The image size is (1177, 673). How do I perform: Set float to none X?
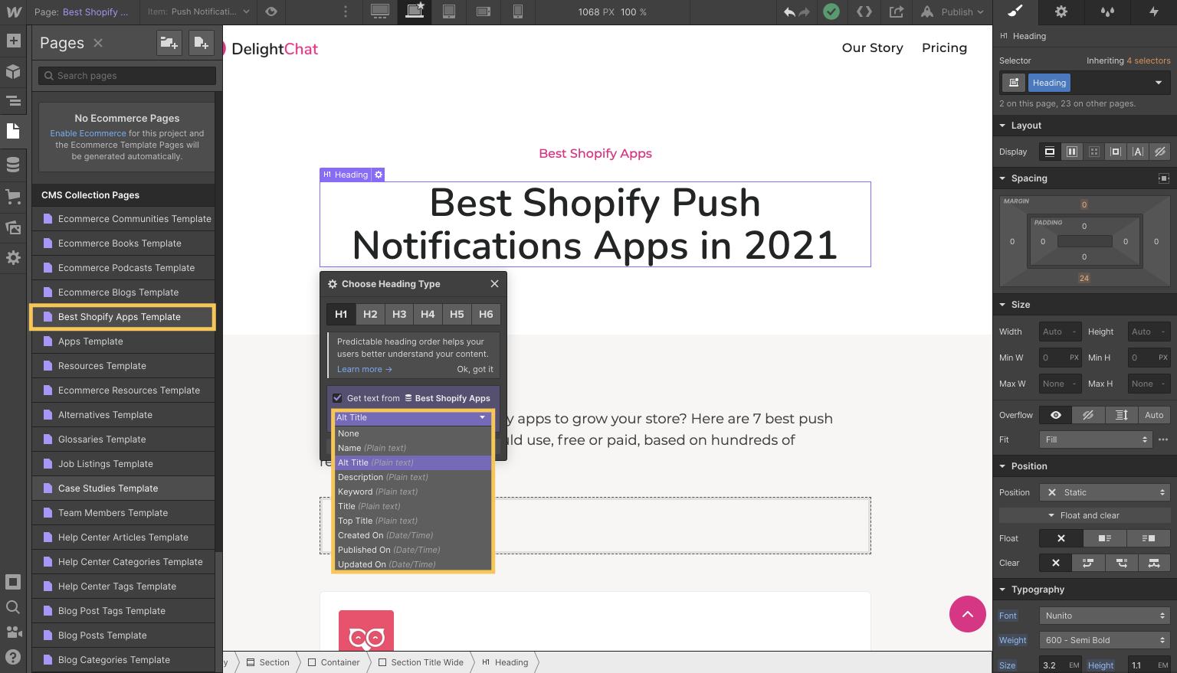(1061, 538)
